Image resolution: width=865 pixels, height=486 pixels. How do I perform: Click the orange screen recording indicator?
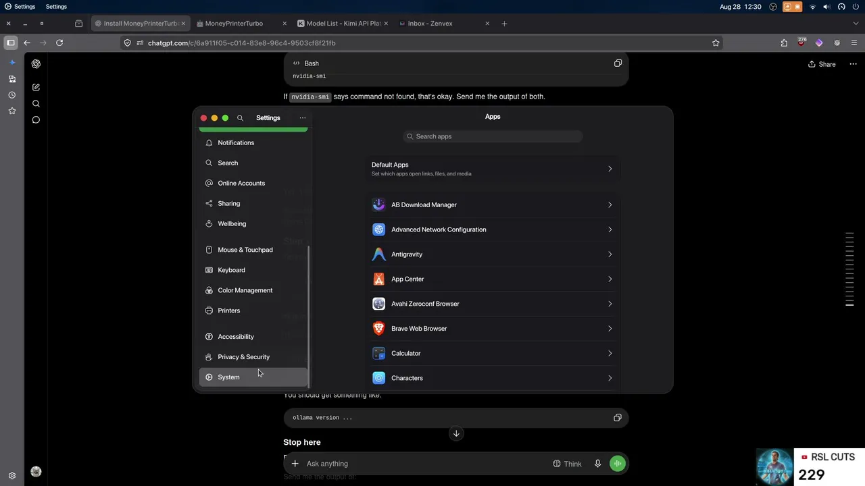coord(792,7)
